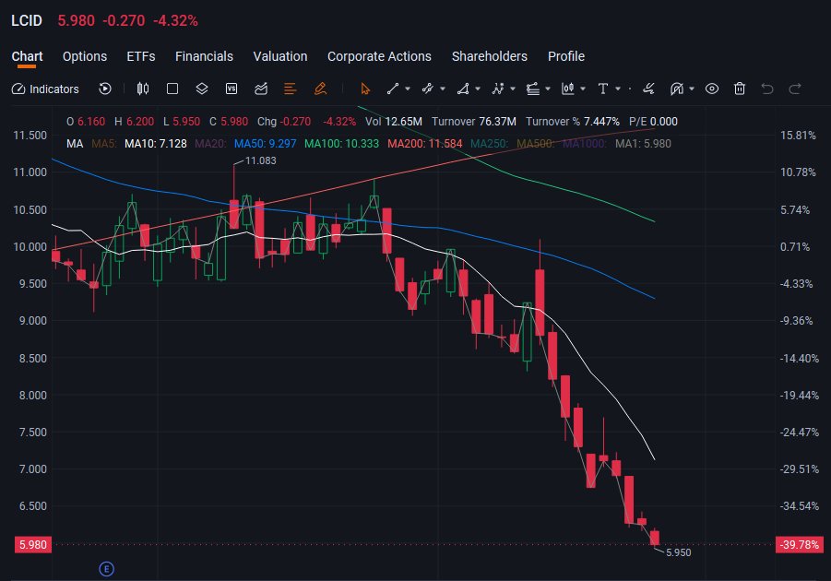Switch to the Chart tab

[x=27, y=56]
